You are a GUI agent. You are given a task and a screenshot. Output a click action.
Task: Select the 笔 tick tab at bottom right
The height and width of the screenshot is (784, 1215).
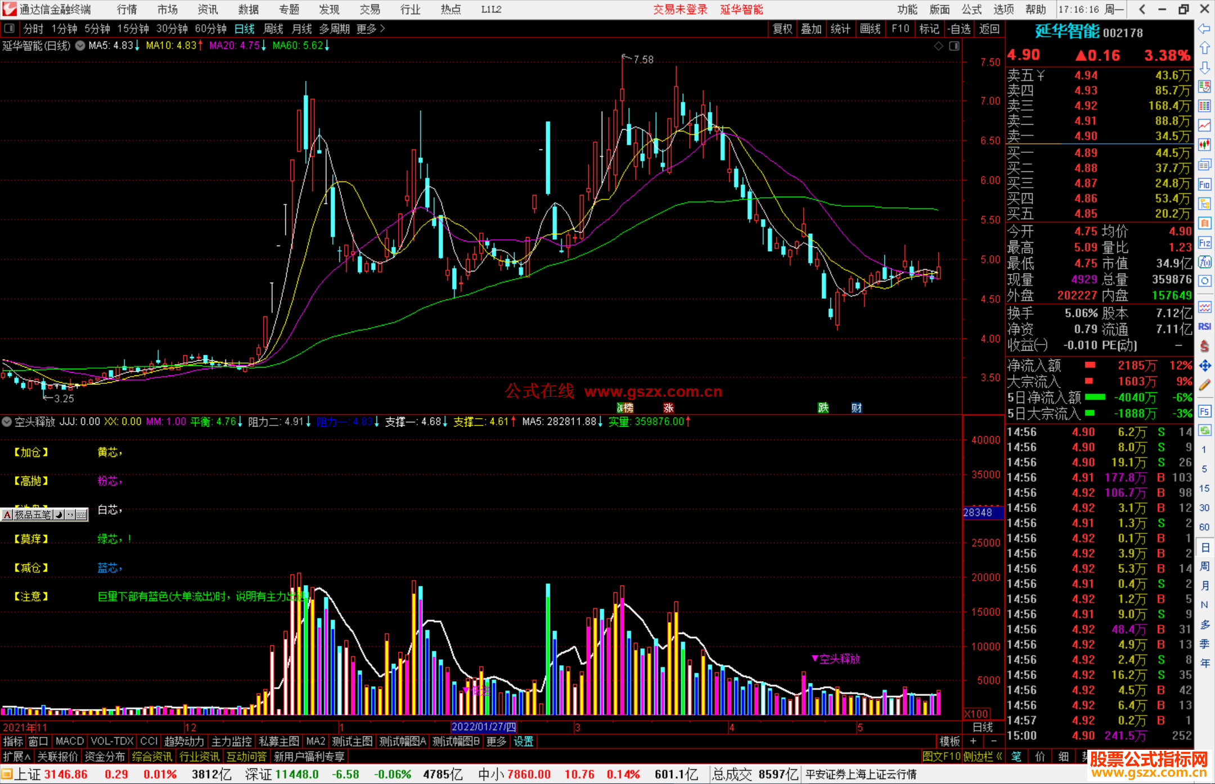[x=1016, y=756]
